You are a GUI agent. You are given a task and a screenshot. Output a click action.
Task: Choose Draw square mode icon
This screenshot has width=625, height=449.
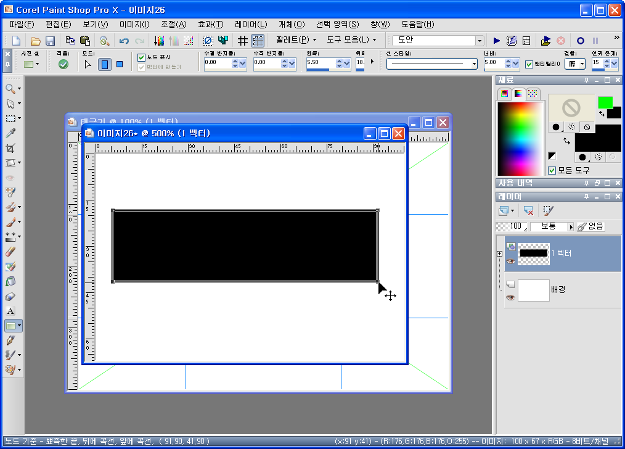tap(120, 64)
